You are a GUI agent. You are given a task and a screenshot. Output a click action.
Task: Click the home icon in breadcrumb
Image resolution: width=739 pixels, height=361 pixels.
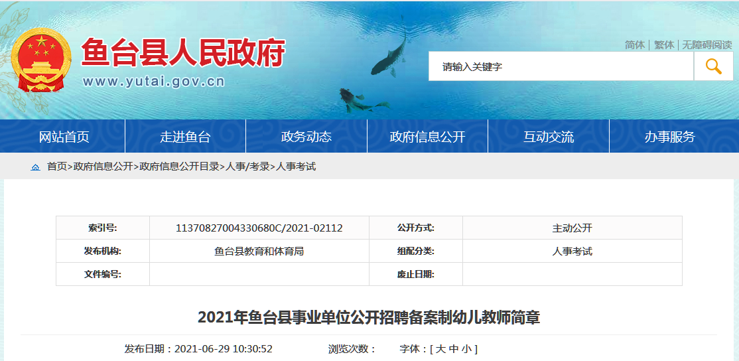(x=35, y=167)
